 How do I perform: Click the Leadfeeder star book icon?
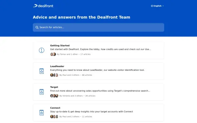pos(42,71)
